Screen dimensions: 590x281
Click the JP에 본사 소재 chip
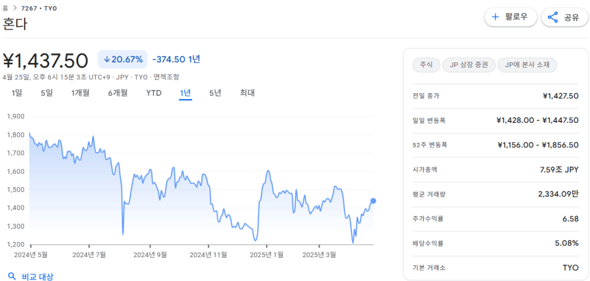pos(527,65)
